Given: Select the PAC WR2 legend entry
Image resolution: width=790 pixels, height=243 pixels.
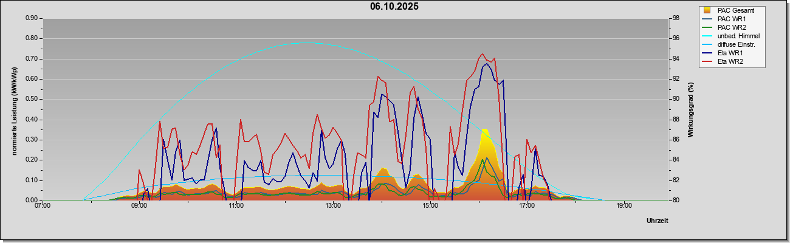Looking at the screenshot, I should 731,27.
